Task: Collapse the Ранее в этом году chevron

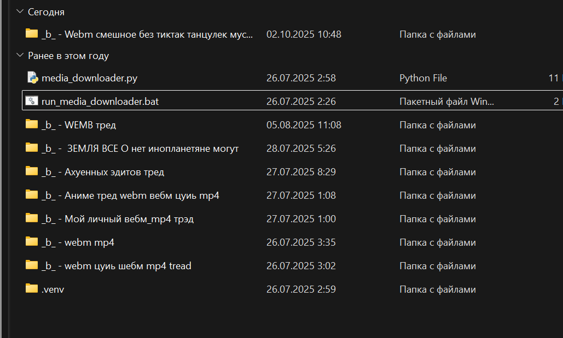Action: [x=20, y=56]
